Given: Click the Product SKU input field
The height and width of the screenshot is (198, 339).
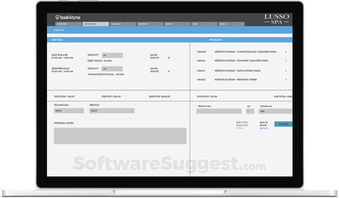Looking at the screenshot, I should click(x=219, y=111).
